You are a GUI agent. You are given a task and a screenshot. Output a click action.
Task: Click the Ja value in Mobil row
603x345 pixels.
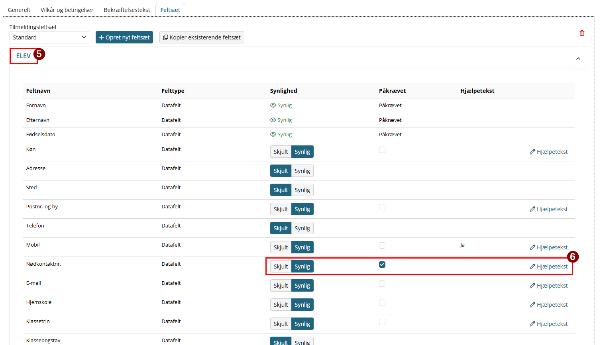[x=462, y=245]
